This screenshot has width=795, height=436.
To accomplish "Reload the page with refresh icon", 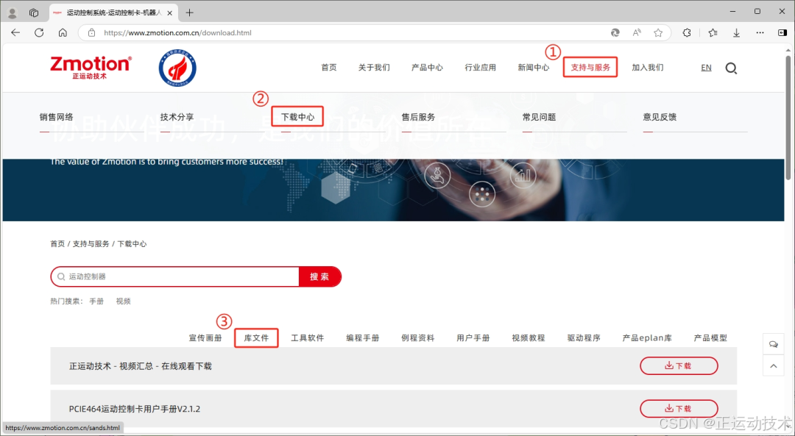I will click(39, 32).
